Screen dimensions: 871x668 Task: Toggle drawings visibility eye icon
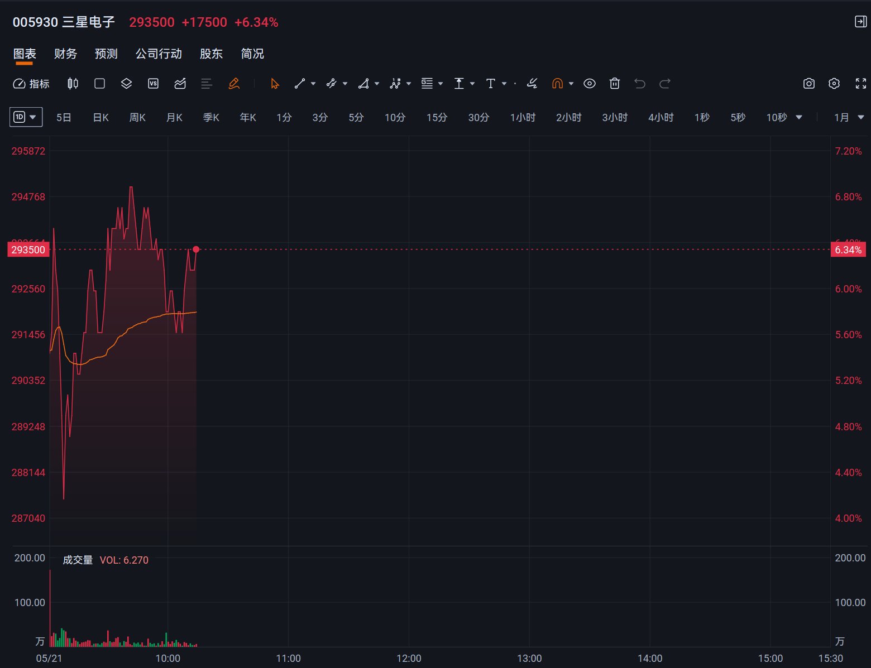click(x=590, y=84)
